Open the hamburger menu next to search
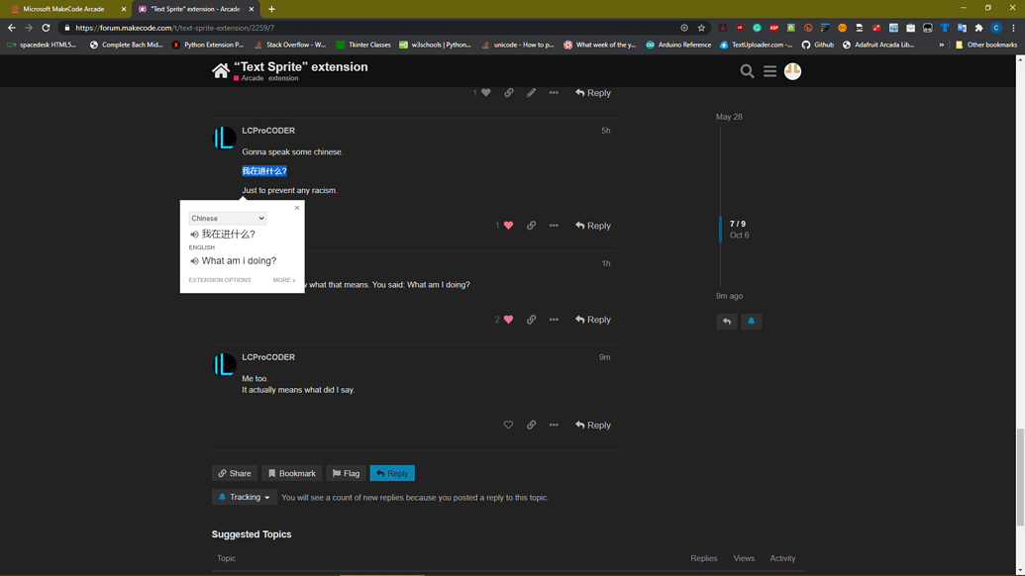 coord(770,70)
